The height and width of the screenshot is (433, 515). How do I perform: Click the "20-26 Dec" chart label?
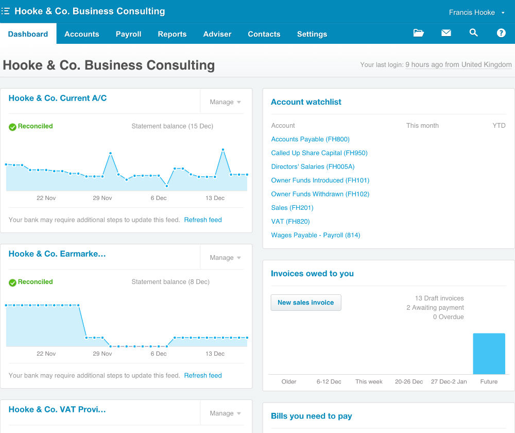409,382
